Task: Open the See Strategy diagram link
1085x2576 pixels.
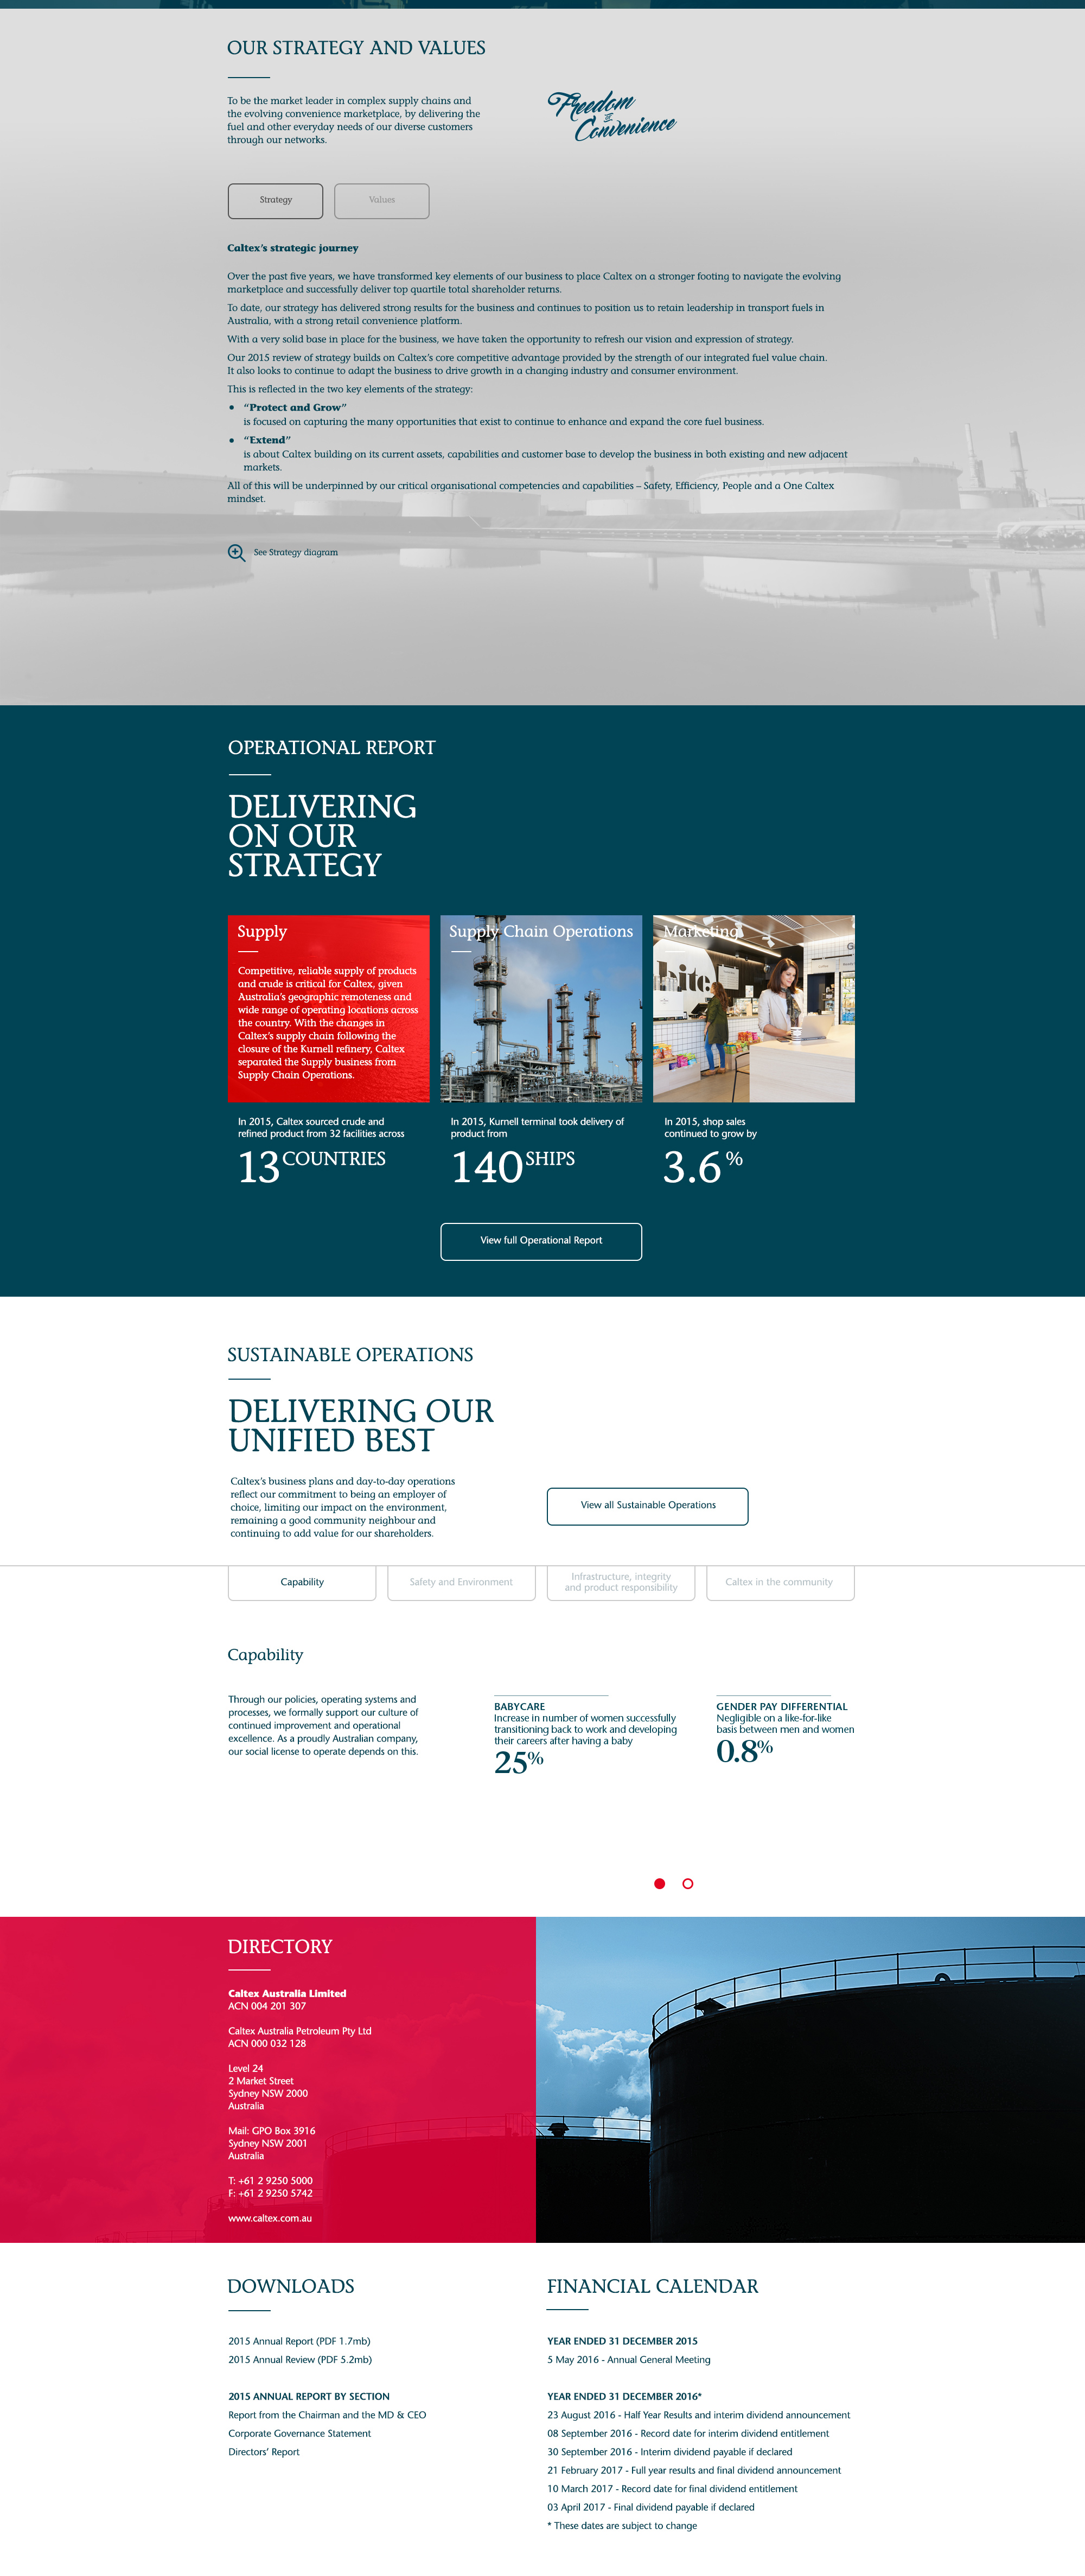Action: pyautogui.click(x=296, y=552)
